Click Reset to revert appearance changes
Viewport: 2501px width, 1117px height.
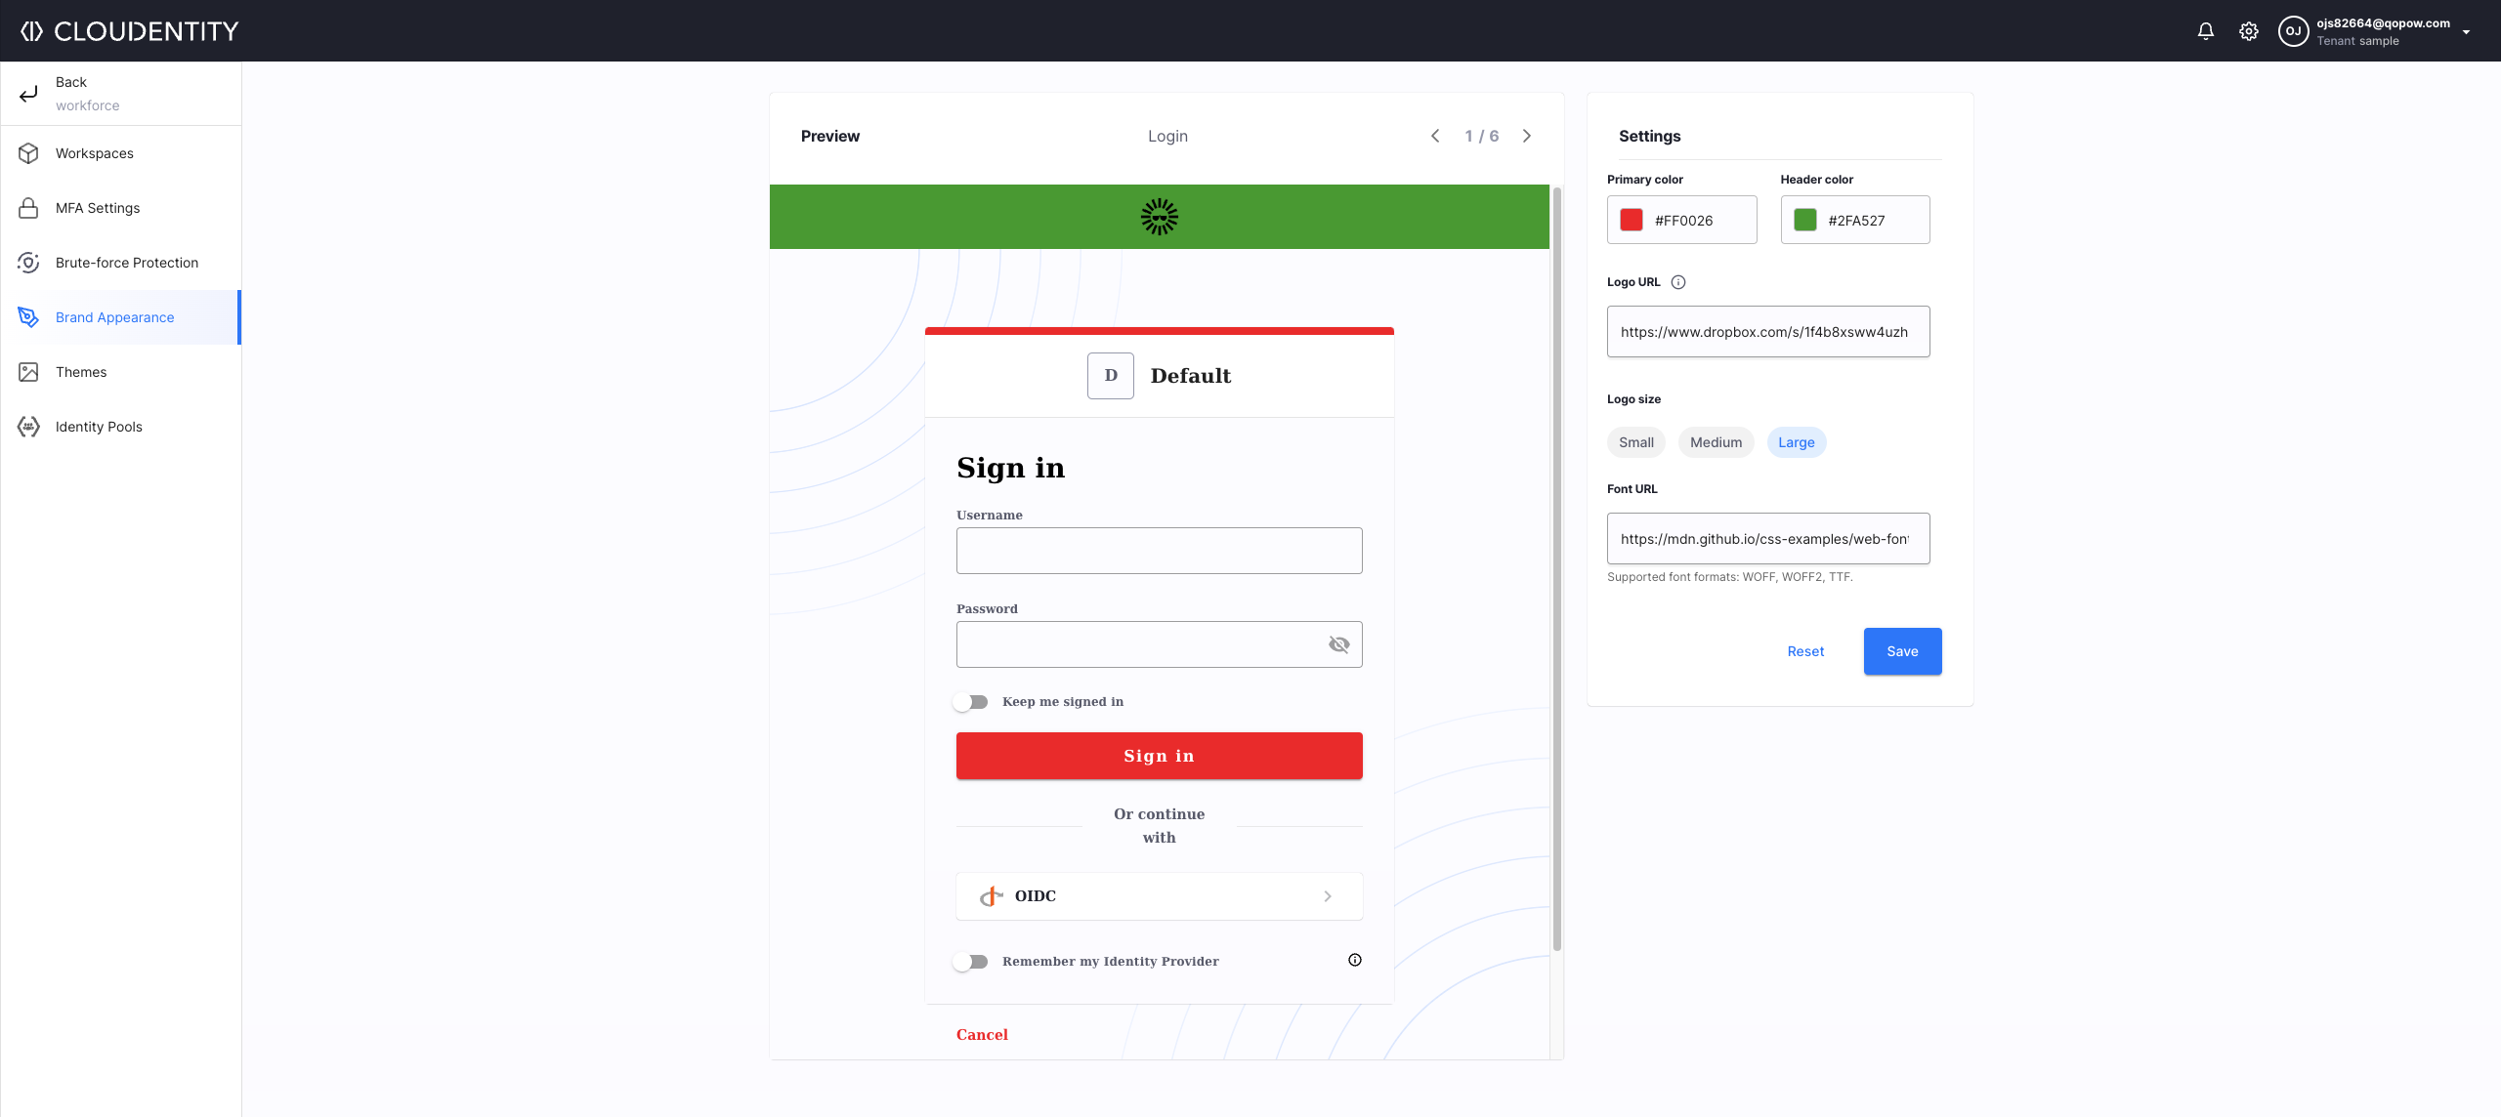(1805, 650)
